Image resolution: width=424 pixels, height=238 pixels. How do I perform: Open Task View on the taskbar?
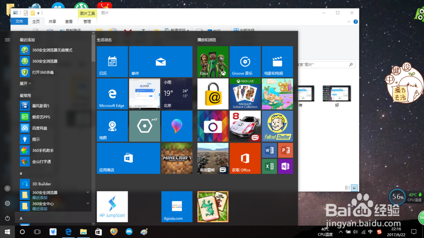pyautogui.click(x=37, y=232)
